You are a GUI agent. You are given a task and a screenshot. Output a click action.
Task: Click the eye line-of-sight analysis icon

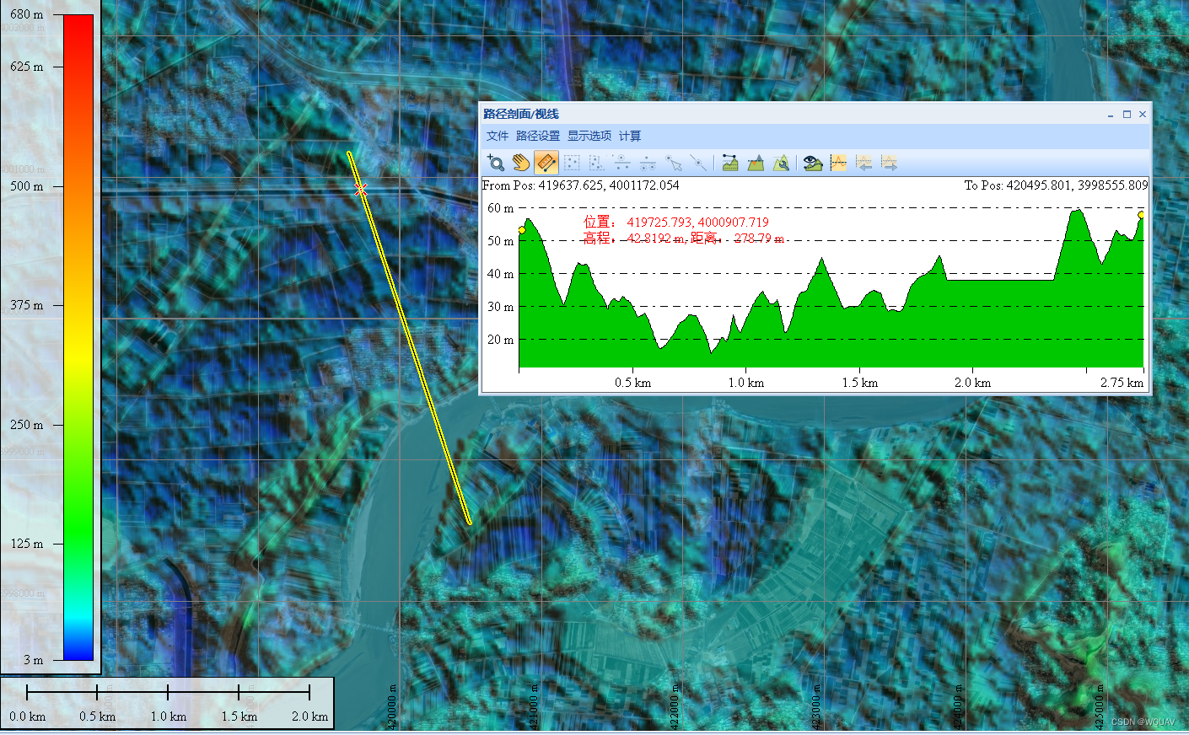click(813, 163)
